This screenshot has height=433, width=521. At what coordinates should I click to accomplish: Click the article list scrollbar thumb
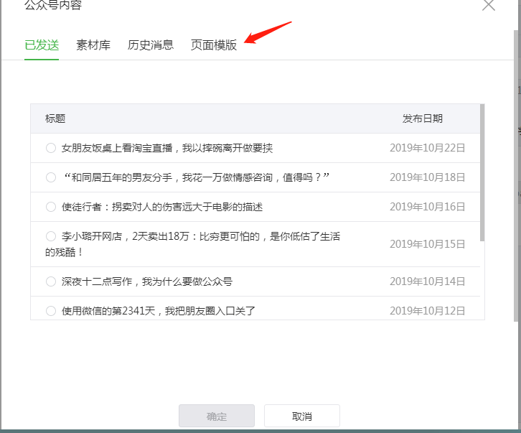482,172
